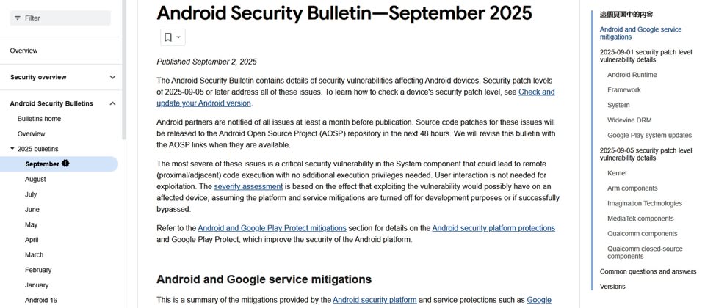Click the bookmark icon under the title
The width and height of the screenshot is (705, 308).
click(x=168, y=37)
